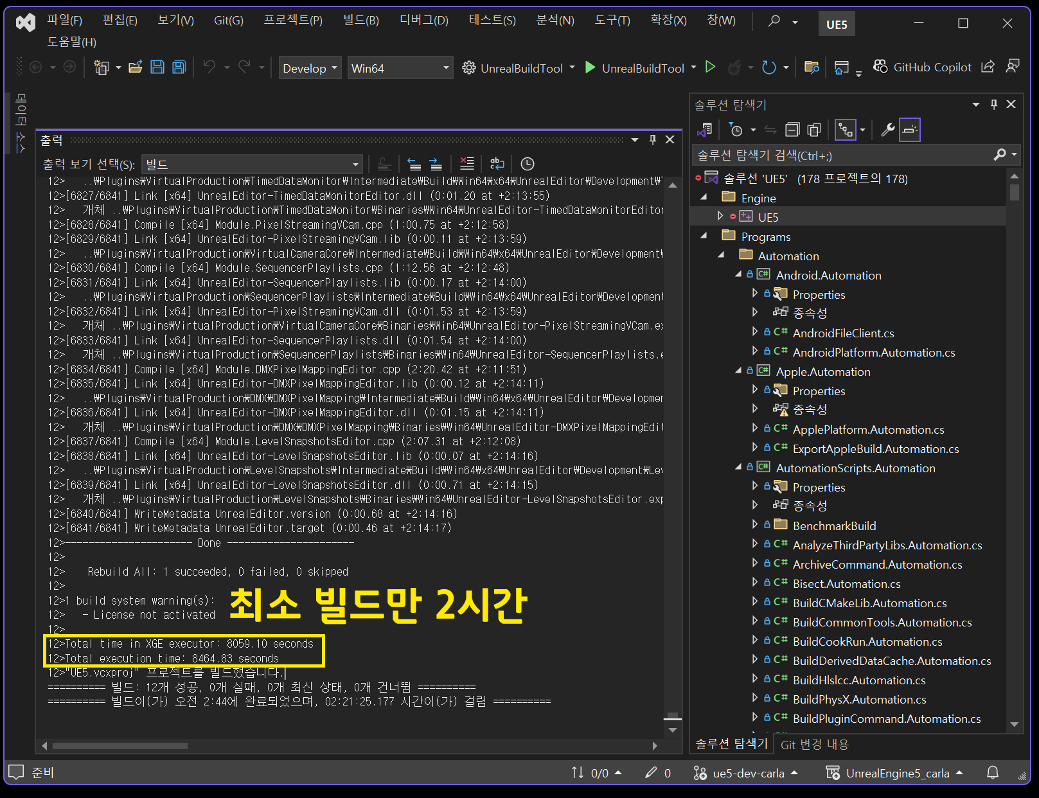Open properties with the wrench icon
The width and height of the screenshot is (1039, 798).
pos(888,130)
